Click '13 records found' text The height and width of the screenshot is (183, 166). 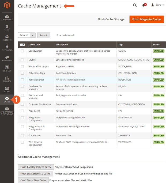pos(65,35)
